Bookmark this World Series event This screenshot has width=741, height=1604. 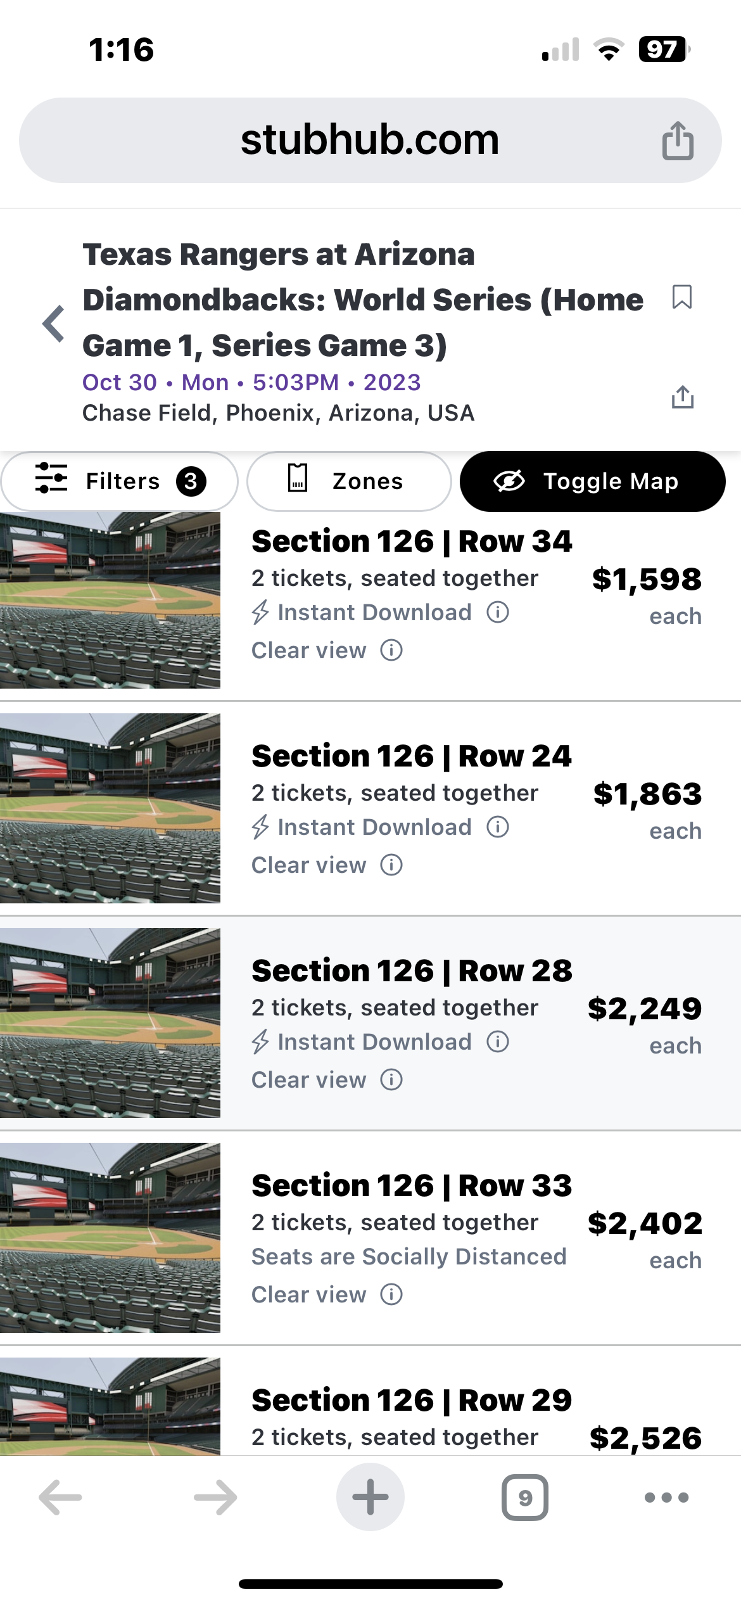tap(681, 297)
